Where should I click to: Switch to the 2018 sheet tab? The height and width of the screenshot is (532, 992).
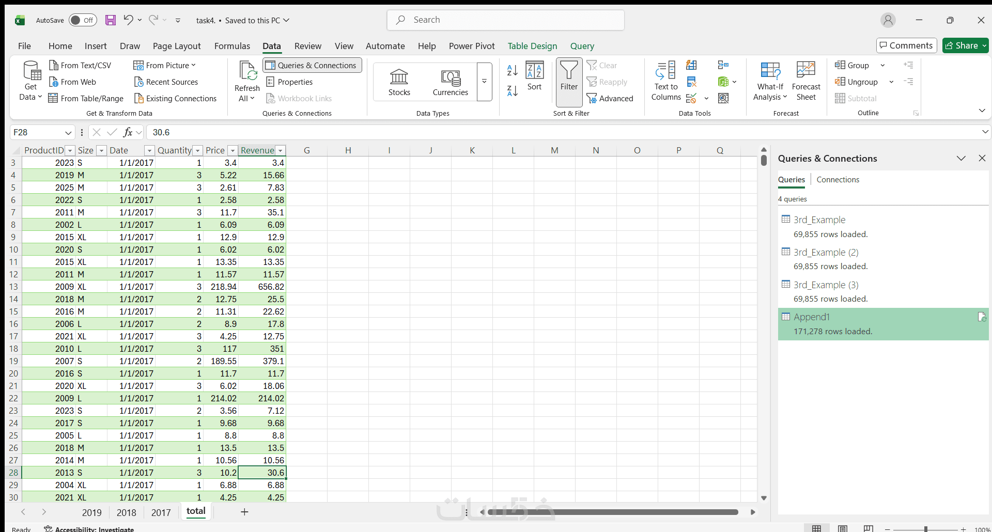coord(127,512)
